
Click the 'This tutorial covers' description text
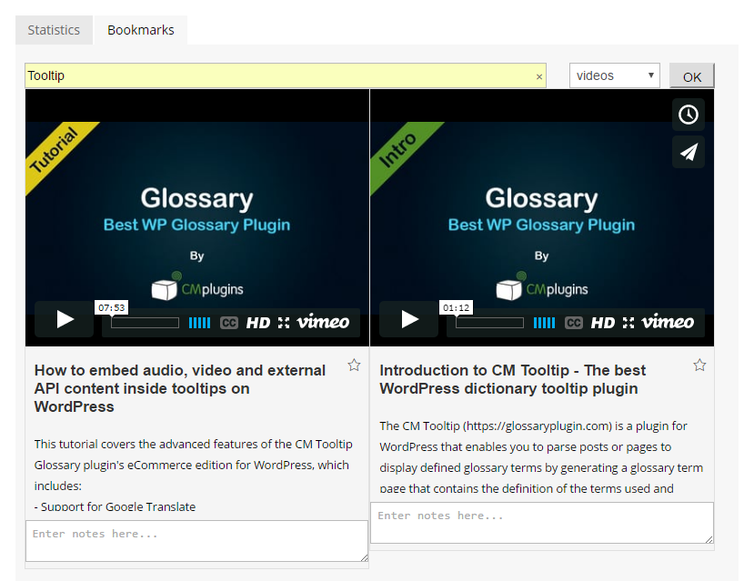click(194, 465)
